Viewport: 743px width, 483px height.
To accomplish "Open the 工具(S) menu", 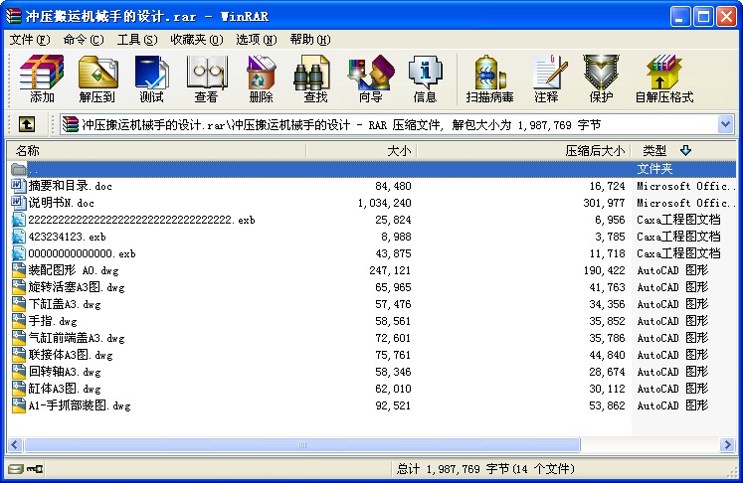I will [x=137, y=40].
